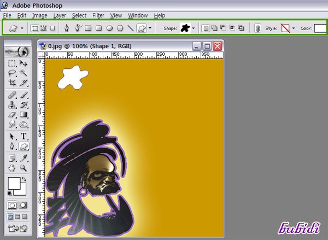Choose Freeform Pen tool in options bar
The width and height of the screenshot is (328, 240).
[78, 28]
